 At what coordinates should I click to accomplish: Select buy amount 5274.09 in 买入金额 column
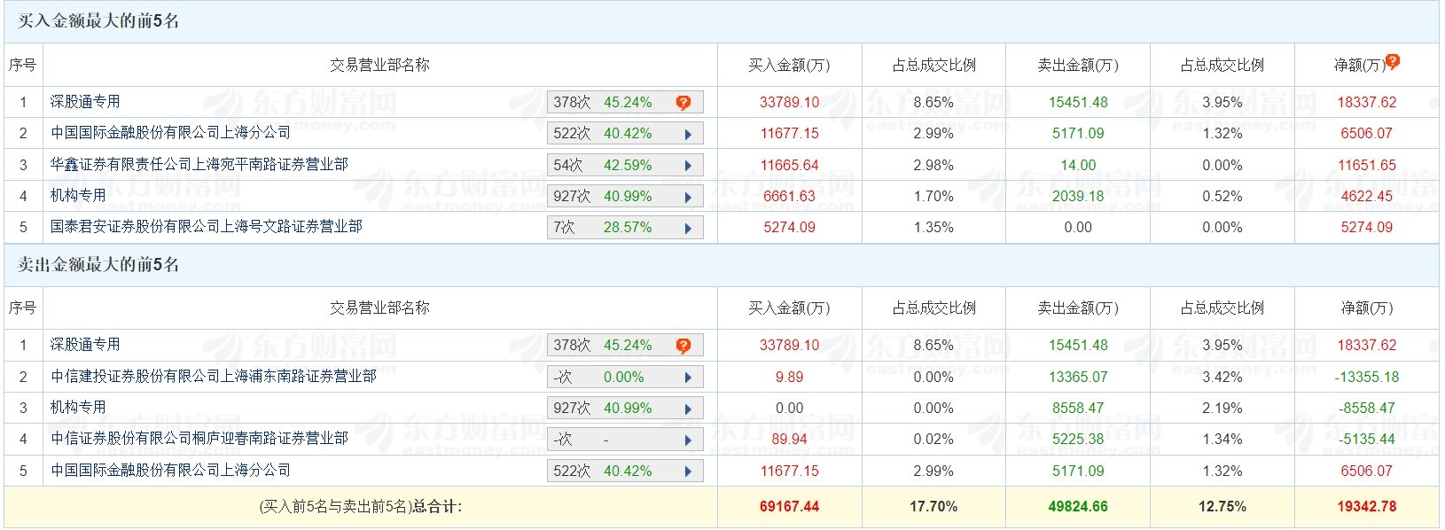pos(789,227)
